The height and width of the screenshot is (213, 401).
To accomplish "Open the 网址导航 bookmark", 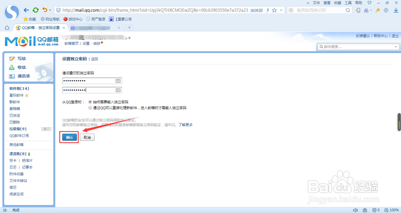I will click(50, 19).
